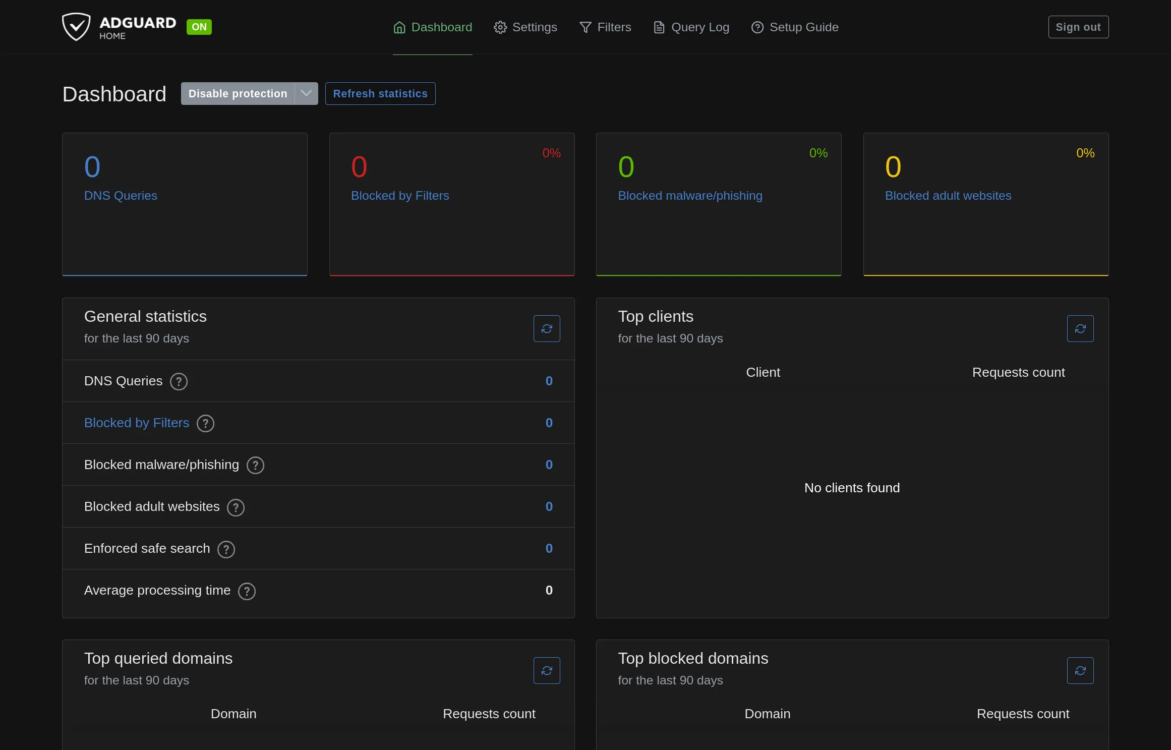Viewport: 1171px width, 750px height.
Task: Open Blocked by Filters link in General statistics
Action: (x=137, y=423)
